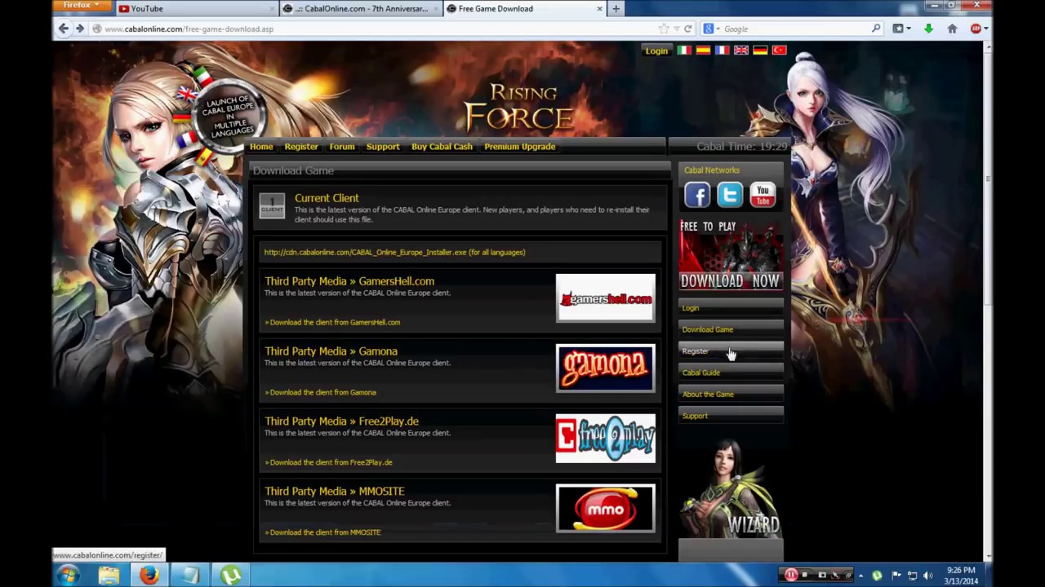Select the Turkish flag language
The height and width of the screenshot is (587, 1045).
click(780, 51)
